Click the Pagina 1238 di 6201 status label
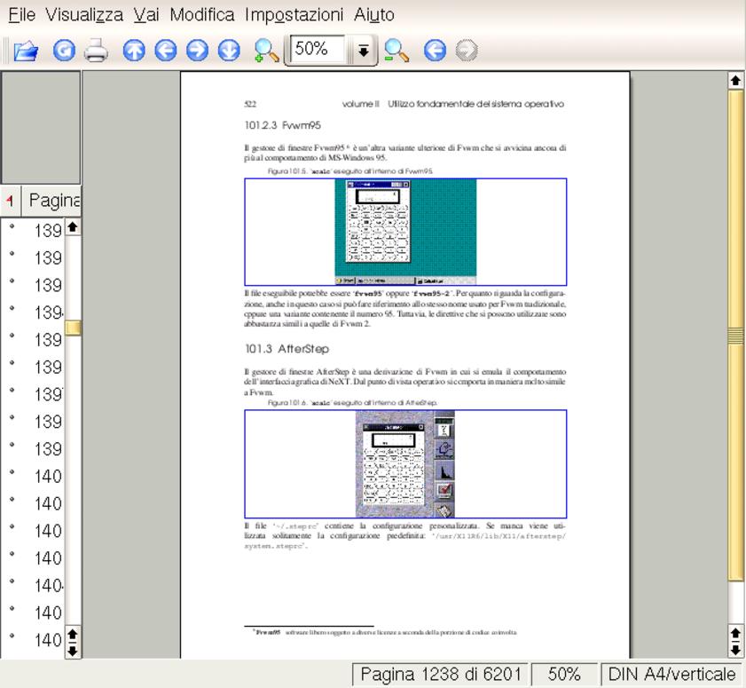746x688 pixels. 441,675
